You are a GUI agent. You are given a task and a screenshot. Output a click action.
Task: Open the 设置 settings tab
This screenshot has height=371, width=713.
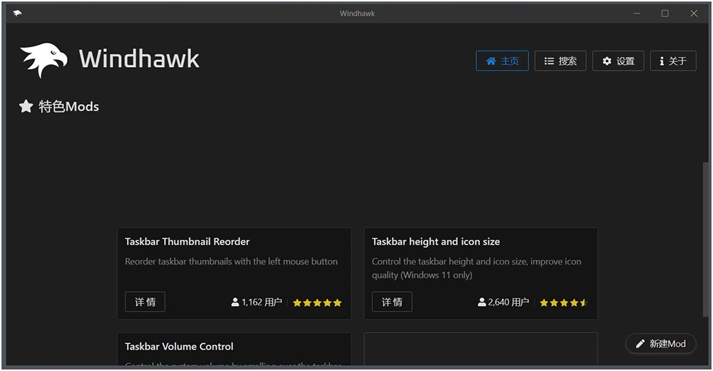tap(618, 61)
